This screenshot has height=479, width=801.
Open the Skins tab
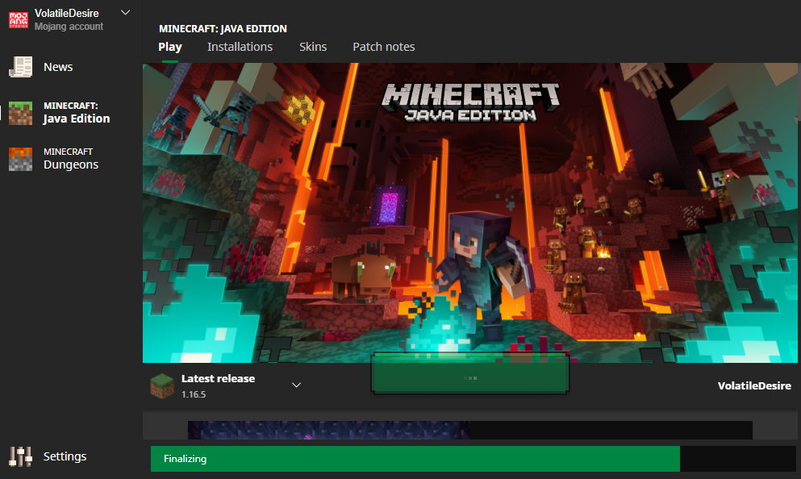tap(313, 47)
